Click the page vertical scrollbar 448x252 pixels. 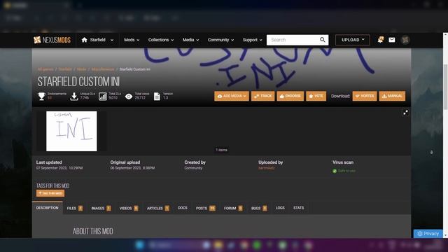click(x=445, y=87)
